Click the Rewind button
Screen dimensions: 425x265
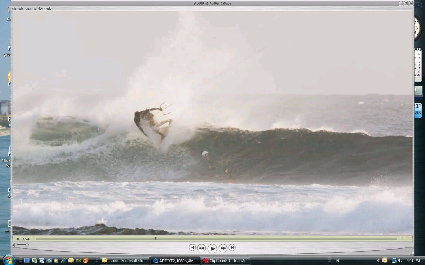201,248
